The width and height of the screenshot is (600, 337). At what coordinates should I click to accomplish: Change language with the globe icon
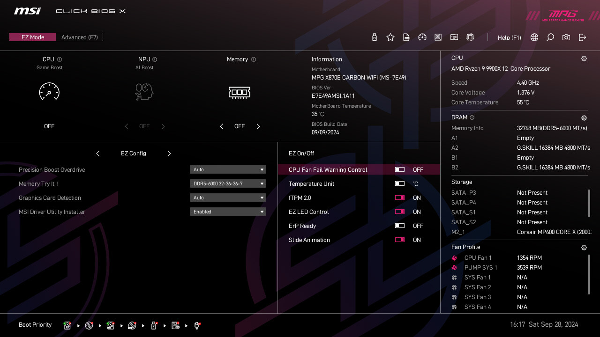click(534, 37)
